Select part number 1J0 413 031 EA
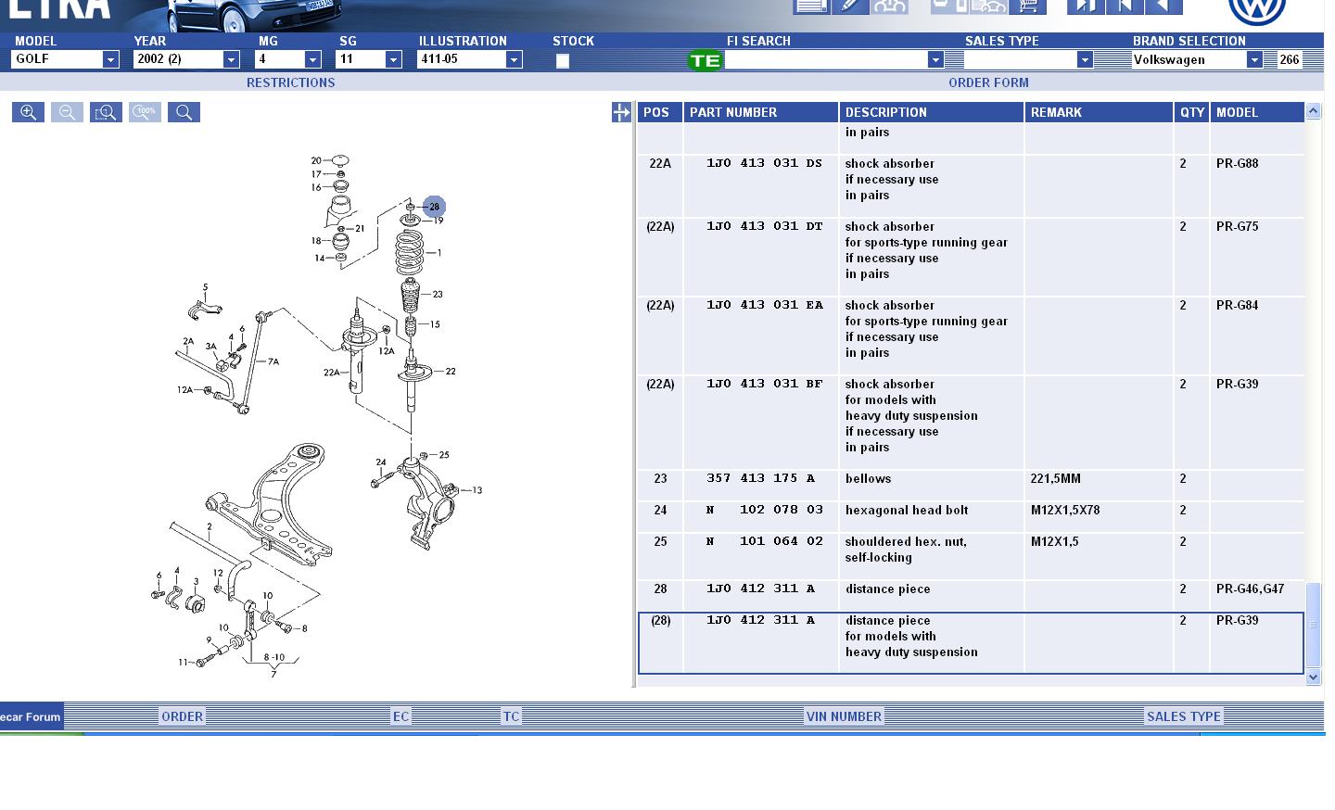The height and width of the screenshot is (810, 1335). (764, 305)
